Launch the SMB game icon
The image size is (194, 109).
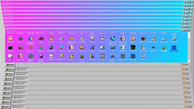41,39
